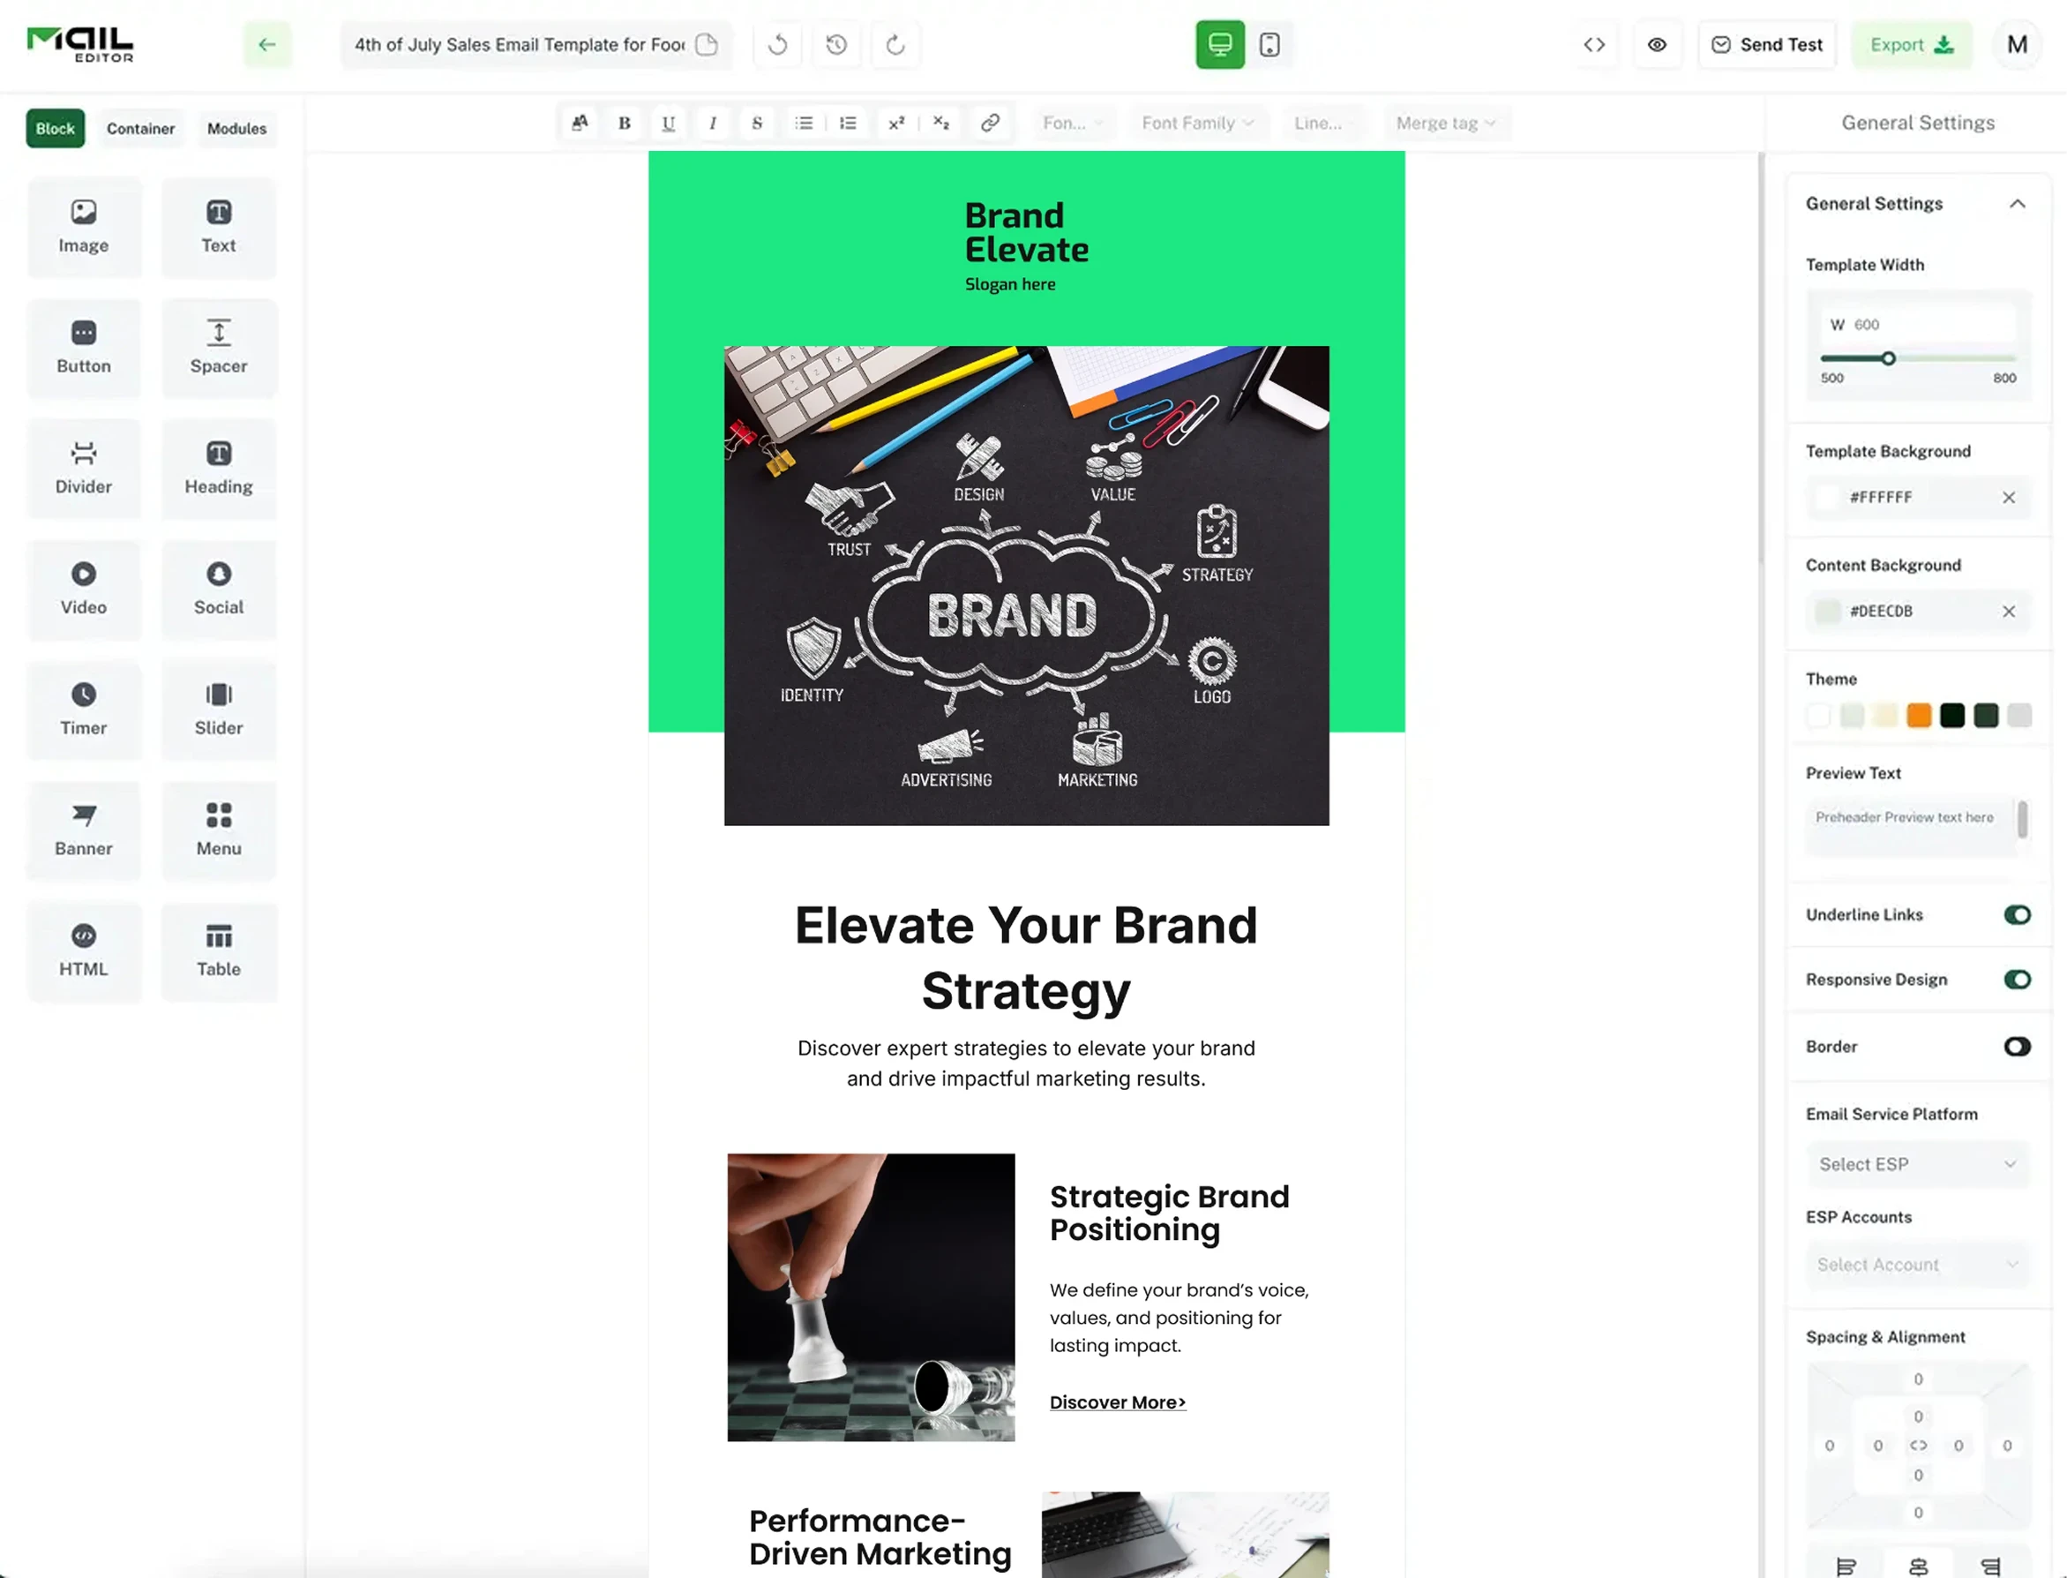Clear the Content Background color
Image resolution: width=2067 pixels, height=1578 pixels.
click(2009, 612)
